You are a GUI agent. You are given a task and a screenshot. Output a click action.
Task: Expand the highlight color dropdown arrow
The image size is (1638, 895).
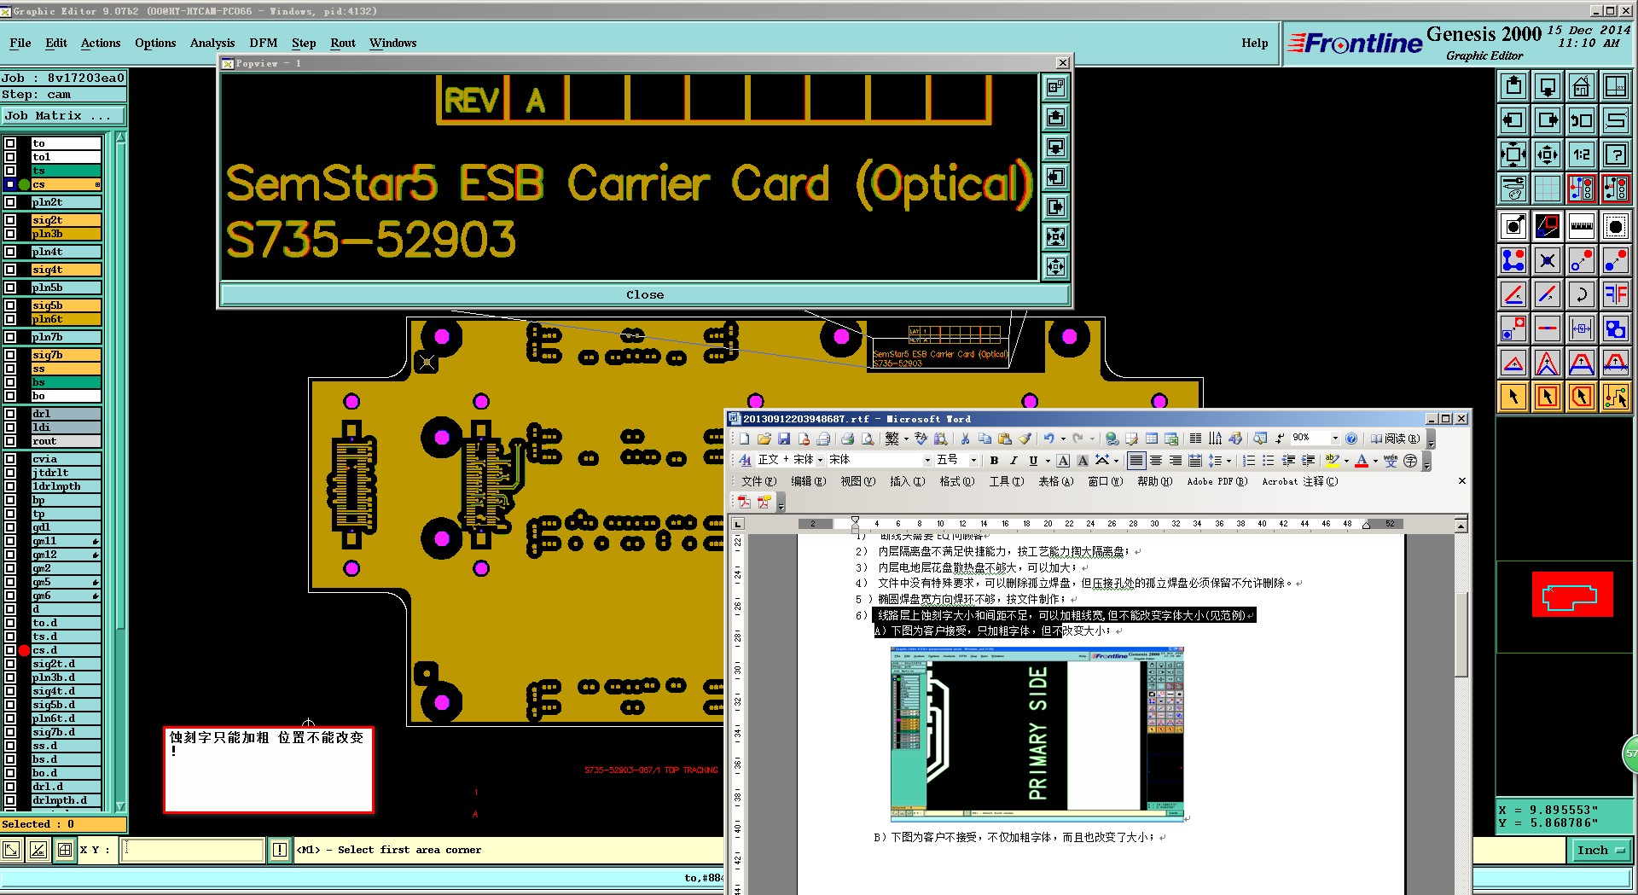pyautogui.click(x=1346, y=461)
